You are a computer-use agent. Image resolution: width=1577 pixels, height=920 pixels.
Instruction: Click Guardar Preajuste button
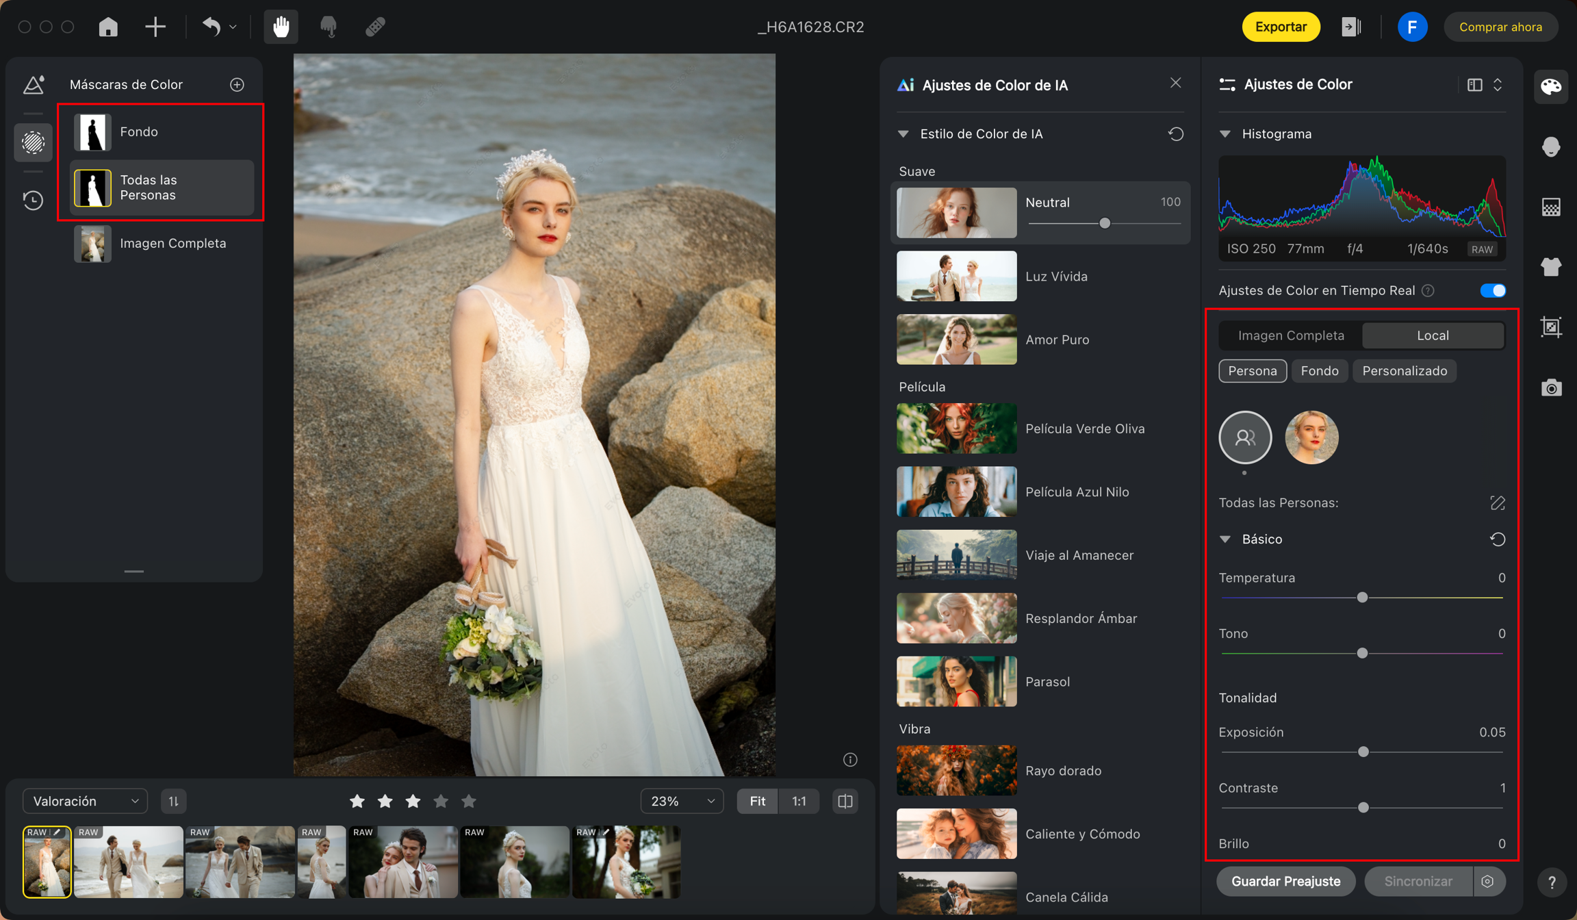[x=1285, y=881]
